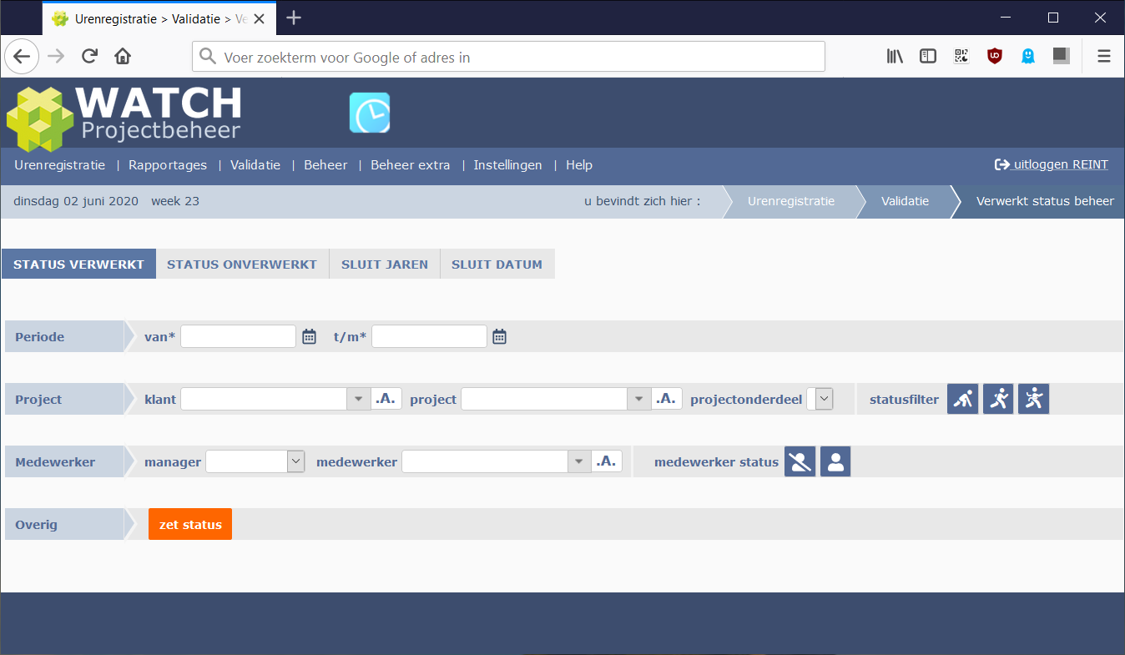Click into the medewerker combo field
This screenshot has height=655, width=1125.
pyautogui.click(x=485, y=461)
